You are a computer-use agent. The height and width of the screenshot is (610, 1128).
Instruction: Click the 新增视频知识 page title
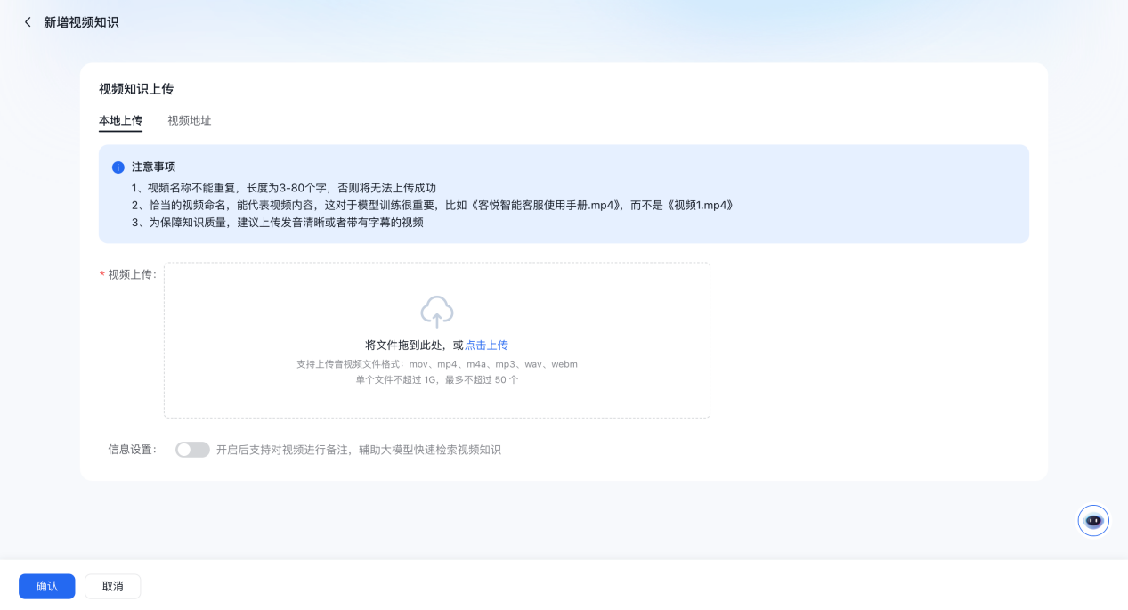pos(81,22)
